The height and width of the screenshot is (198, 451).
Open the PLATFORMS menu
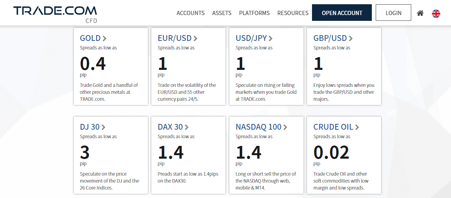(254, 13)
